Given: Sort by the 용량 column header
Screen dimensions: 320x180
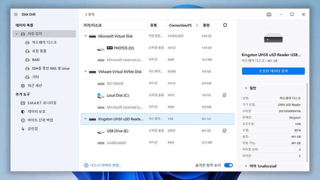Looking at the screenshot, I should 206,25.
